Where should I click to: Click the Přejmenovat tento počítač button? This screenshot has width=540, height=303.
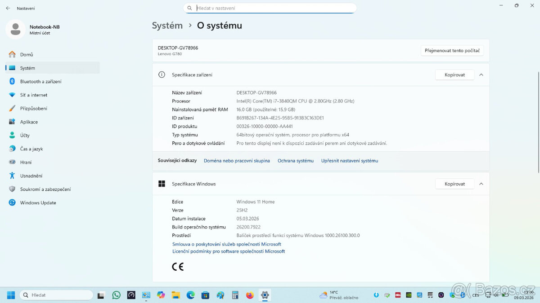coord(452,50)
